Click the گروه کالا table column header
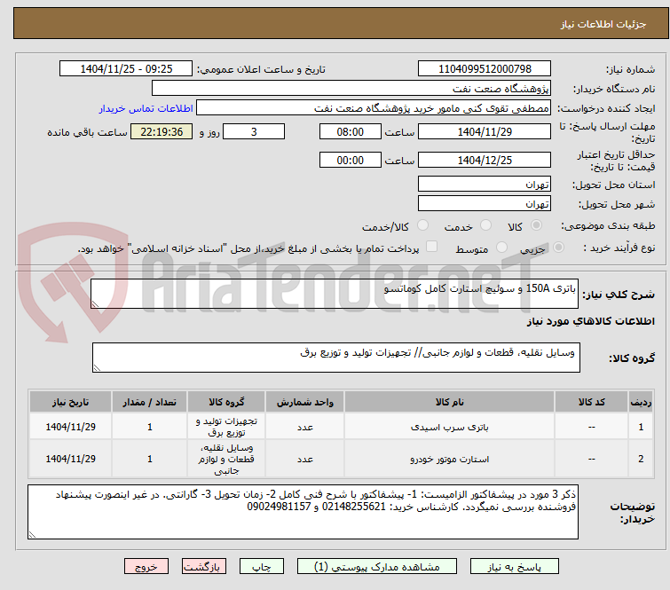The width and height of the screenshot is (670, 590). pyautogui.click(x=226, y=402)
